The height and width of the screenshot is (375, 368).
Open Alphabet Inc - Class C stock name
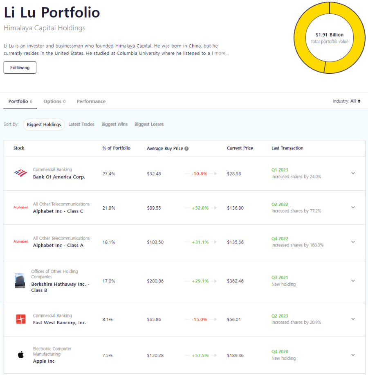58,211
